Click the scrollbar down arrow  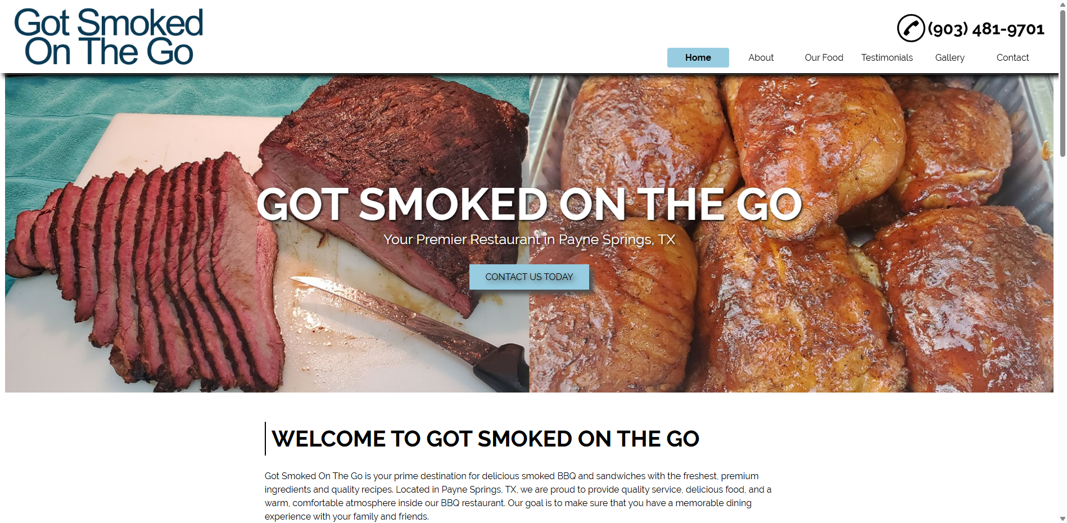[x=1063, y=519]
